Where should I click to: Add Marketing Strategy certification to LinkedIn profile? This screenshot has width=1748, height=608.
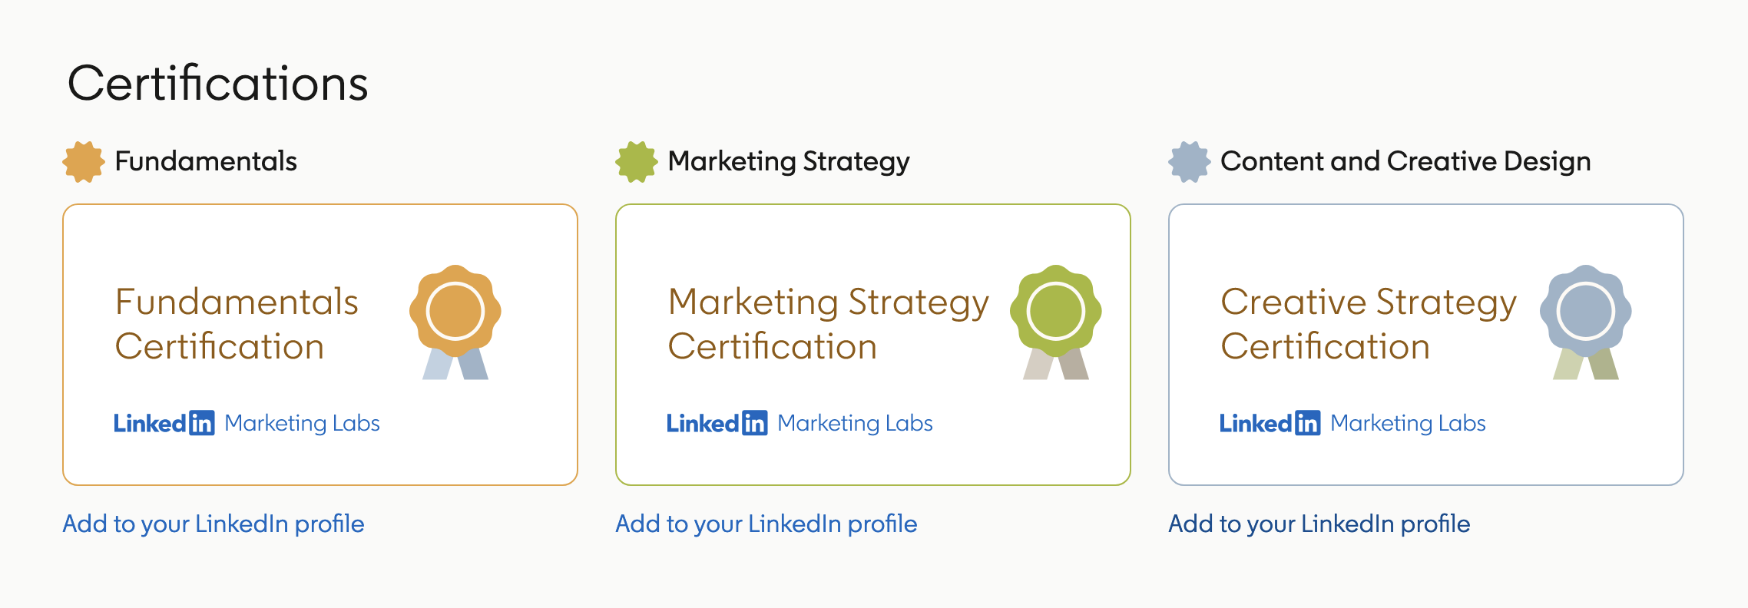click(766, 524)
